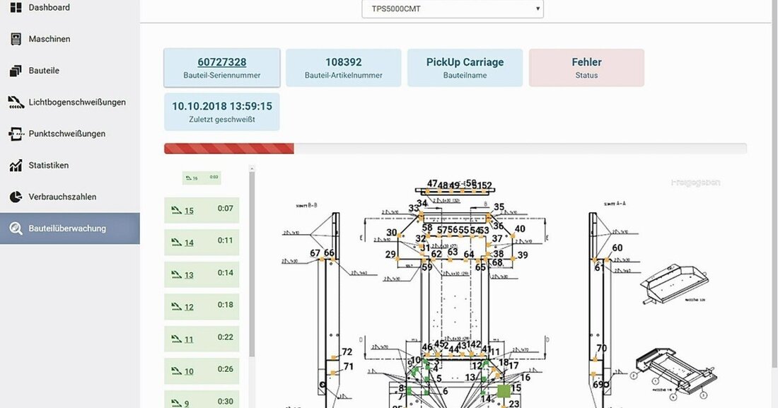
Task: Click the Verbrauchszahlen pie chart icon
Action: (15, 197)
